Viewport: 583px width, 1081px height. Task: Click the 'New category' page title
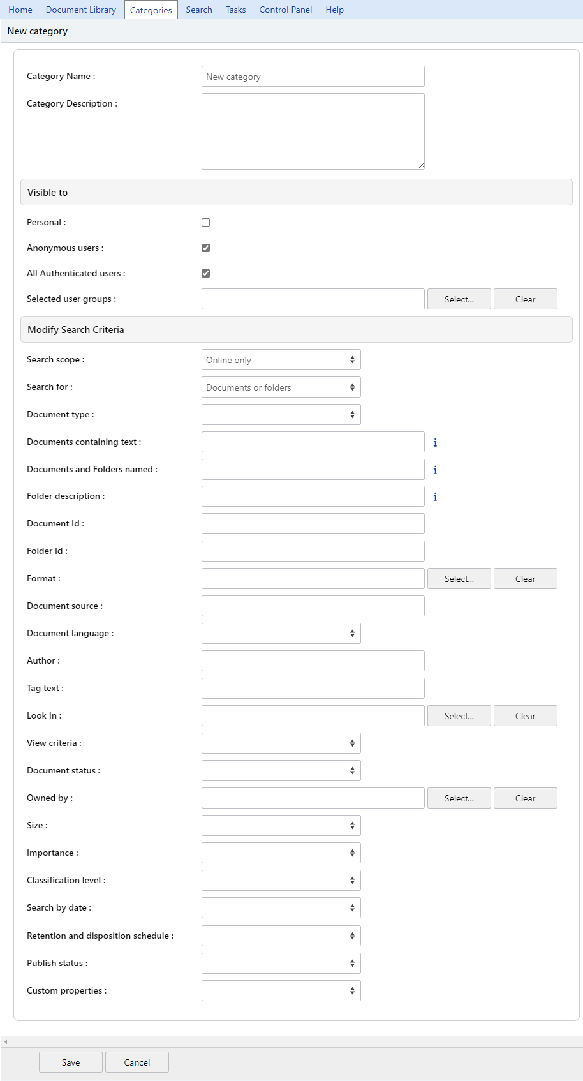click(38, 31)
